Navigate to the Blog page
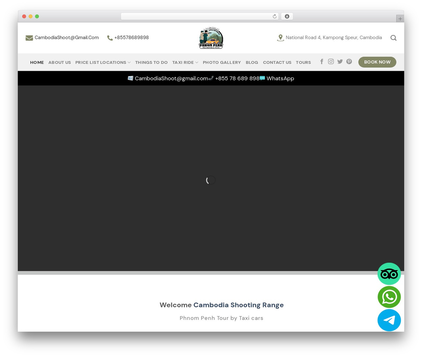Screen dimensions: 422x357 click(x=252, y=62)
